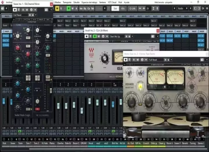
Task: Open the dropdown arrow right of Racks
Action: coord(191,8)
